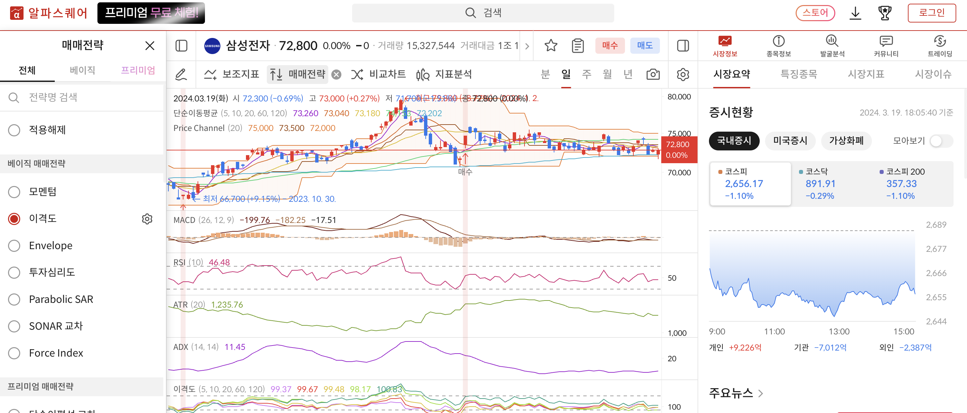Switch to the 프리미엄 strategy tab
The image size is (967, 413).
[x=138, y=70]
